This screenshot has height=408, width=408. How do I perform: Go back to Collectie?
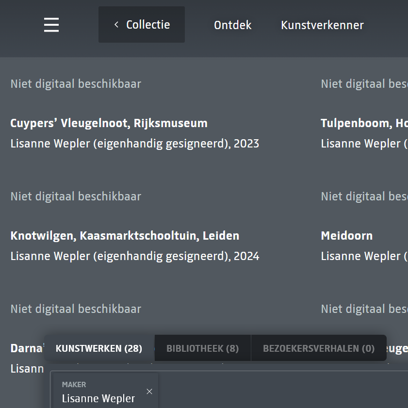142,25
